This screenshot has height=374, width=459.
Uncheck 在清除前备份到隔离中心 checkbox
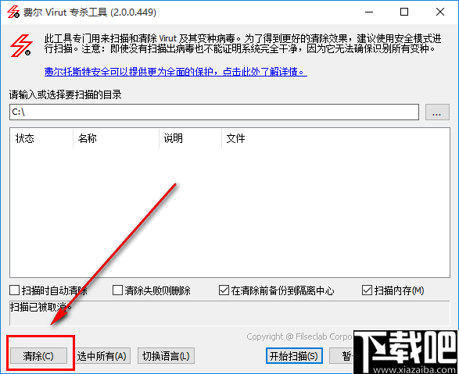[x=224, y=290]
